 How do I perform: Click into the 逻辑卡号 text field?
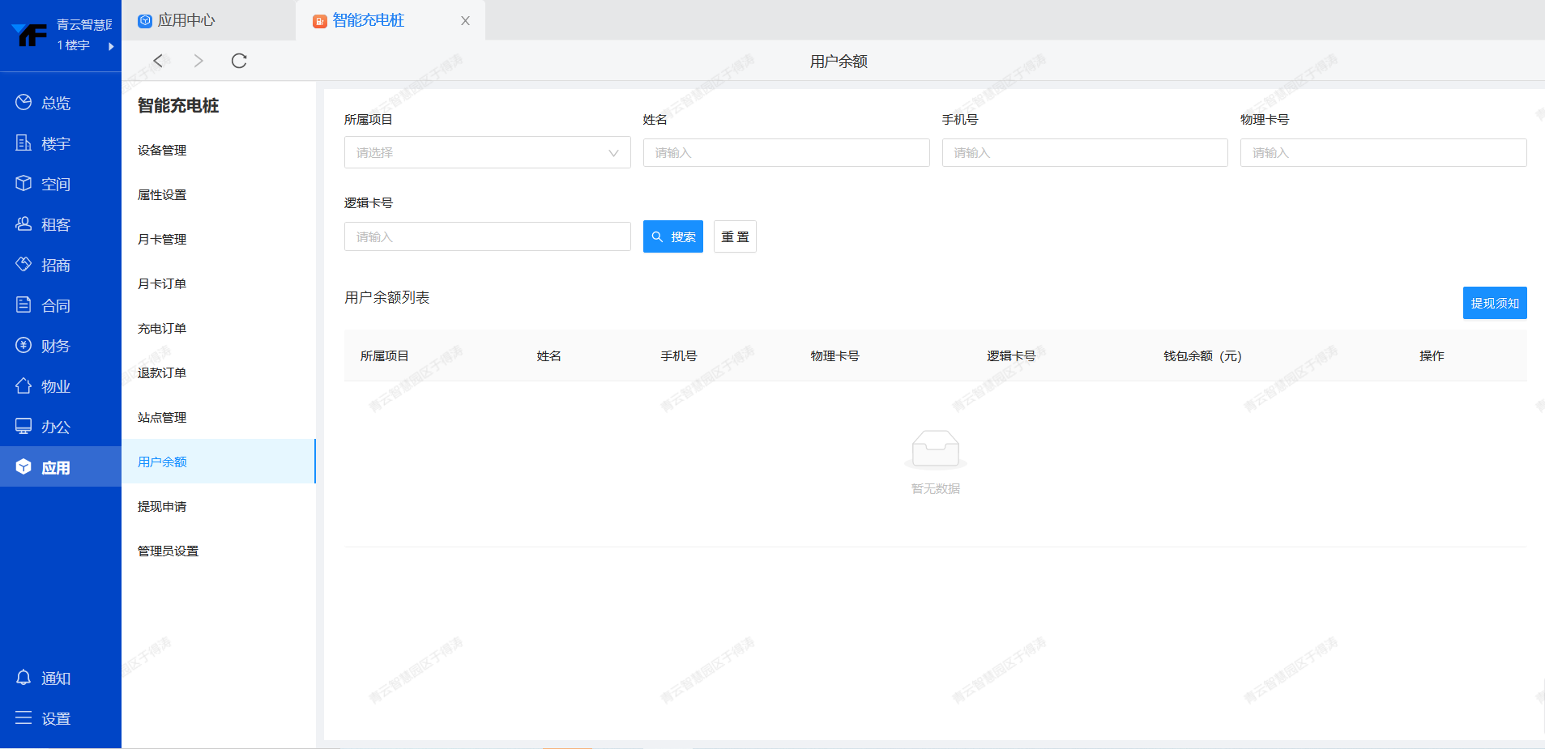pos(487,236)
